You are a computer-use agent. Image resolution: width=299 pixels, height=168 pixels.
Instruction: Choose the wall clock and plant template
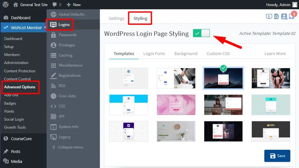pos(176,131)
